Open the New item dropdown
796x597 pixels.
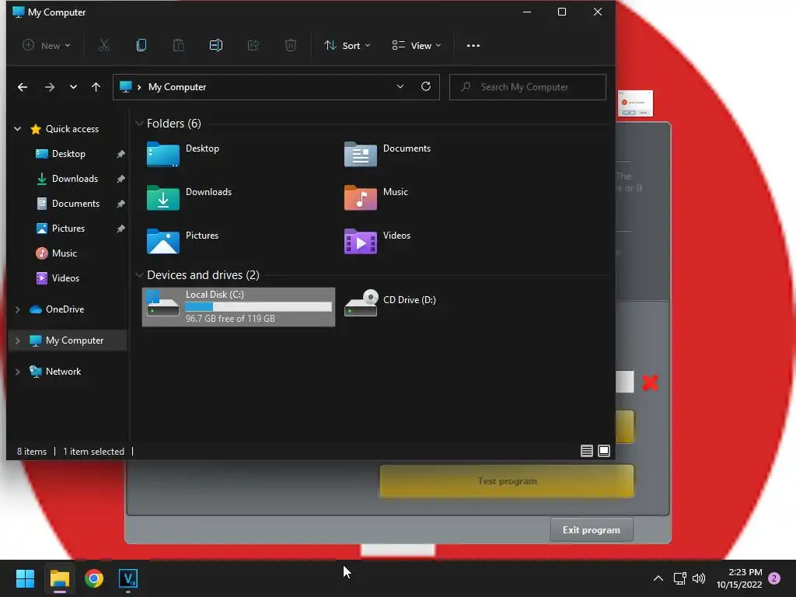coord(47,46)
